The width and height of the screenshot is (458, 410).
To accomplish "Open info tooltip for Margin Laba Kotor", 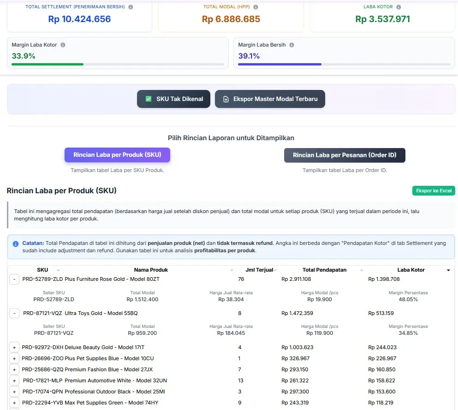I will click(x=63, y=45).
